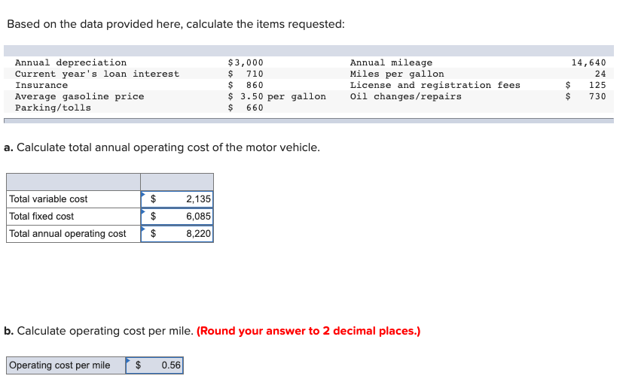Click the 'Annual depreciation' data row label
Viewport: 635px width, 385px height.
[71, 62]
